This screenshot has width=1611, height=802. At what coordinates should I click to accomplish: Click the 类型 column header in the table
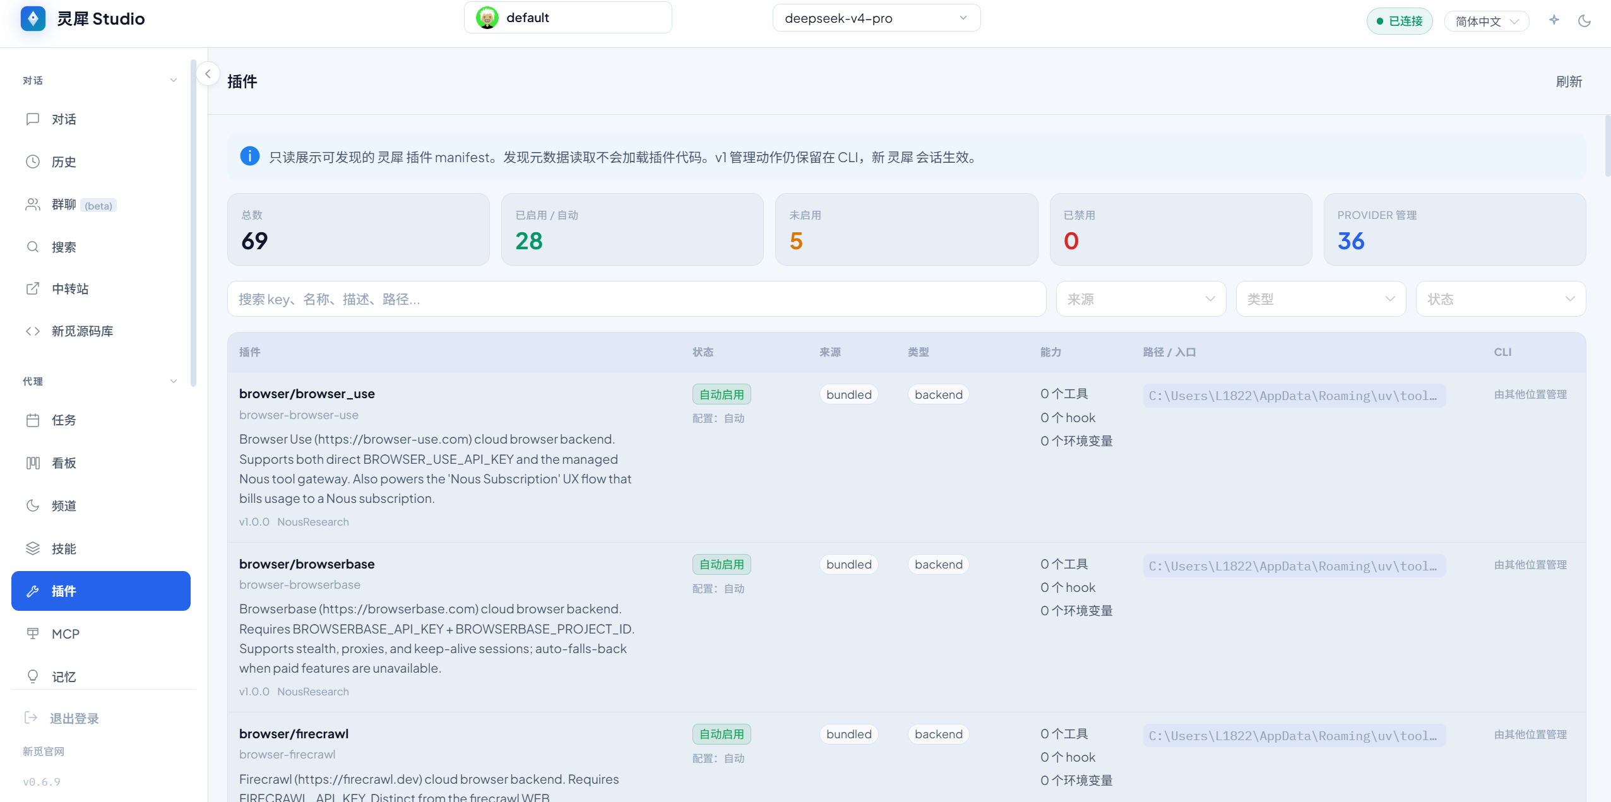pyautogui.click(x=918, y=352)
